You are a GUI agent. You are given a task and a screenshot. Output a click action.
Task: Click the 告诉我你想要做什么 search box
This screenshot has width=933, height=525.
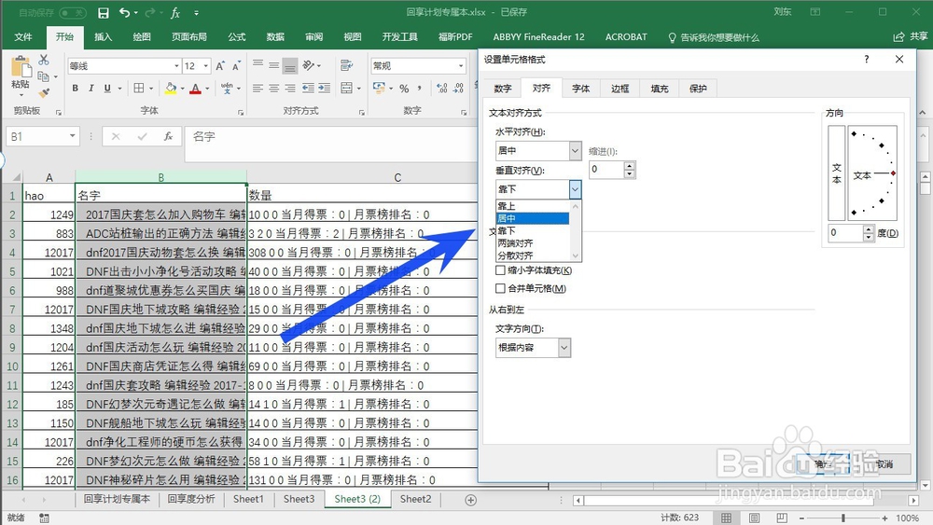[714, 37]
